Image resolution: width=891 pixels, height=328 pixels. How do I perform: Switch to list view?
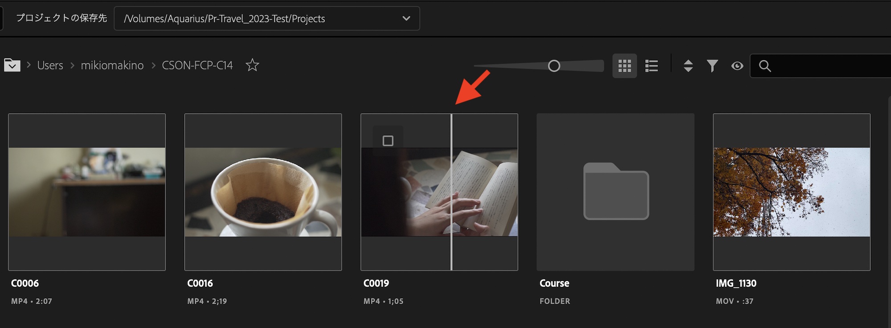[x=651, y=66]
